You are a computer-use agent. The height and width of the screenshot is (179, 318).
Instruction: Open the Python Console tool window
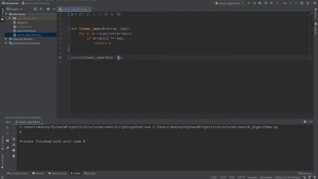[57, 174]
